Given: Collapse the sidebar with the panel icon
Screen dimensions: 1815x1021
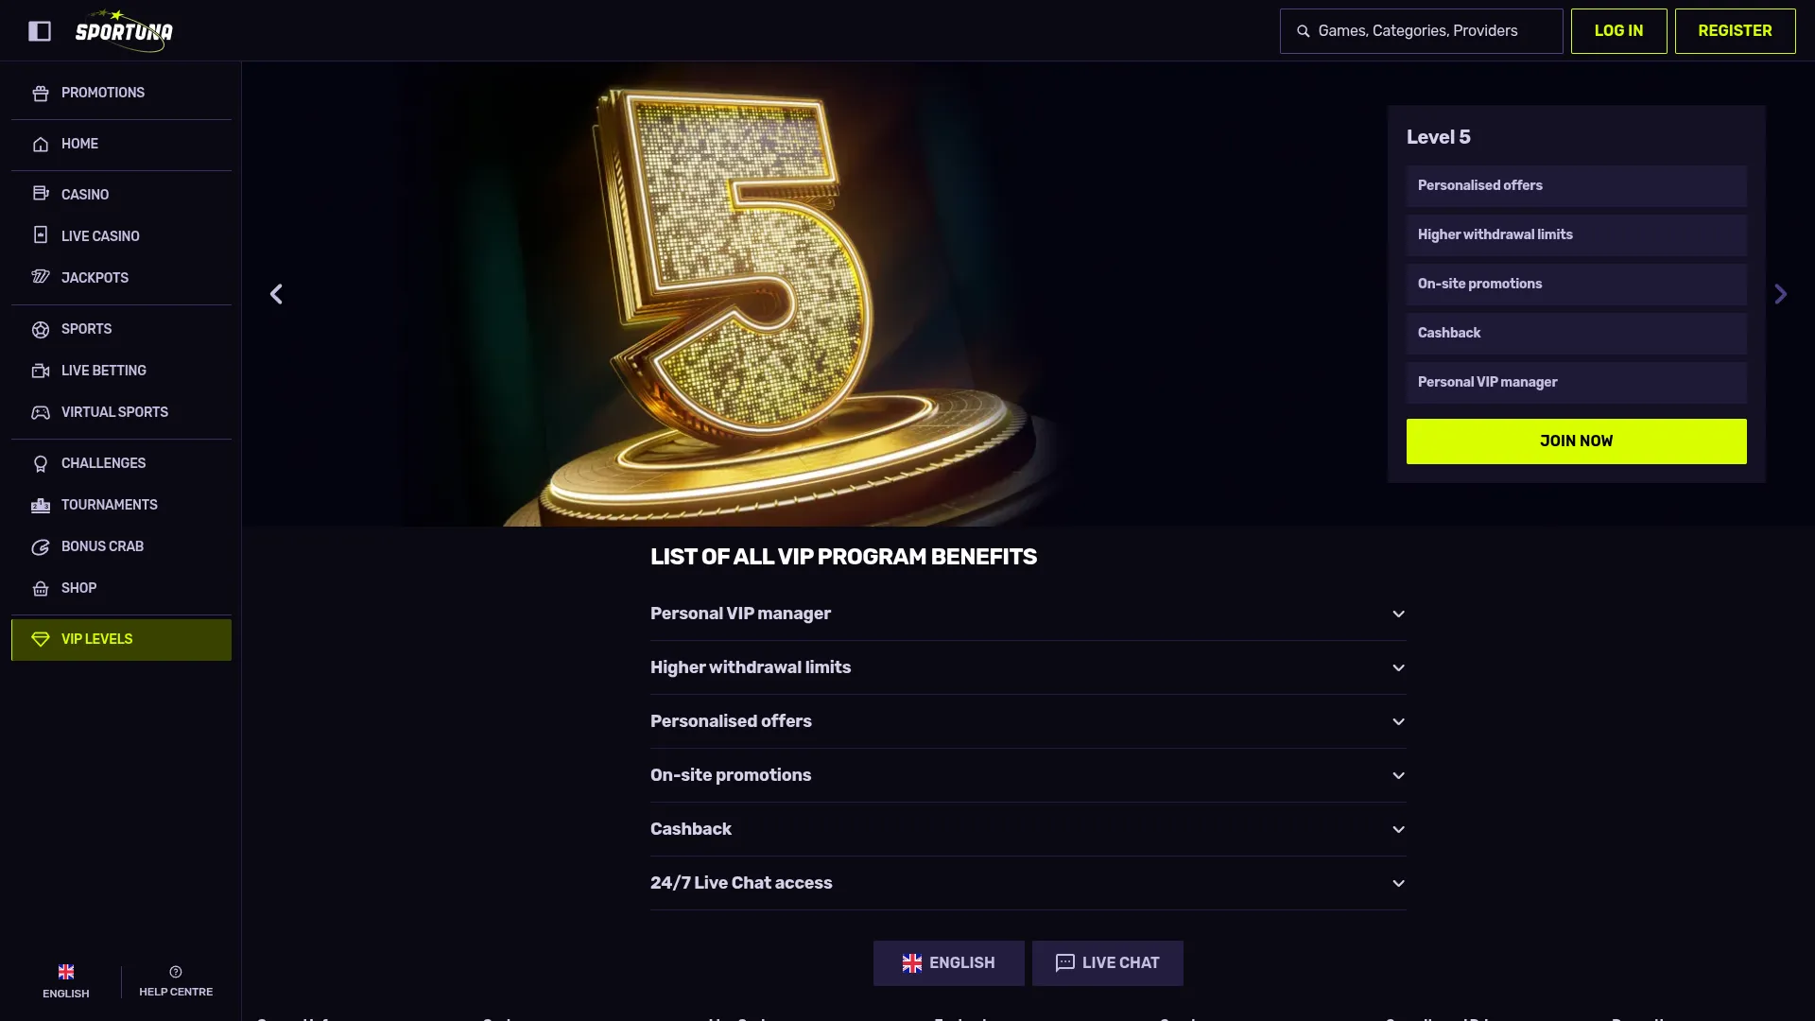Looking at the screenshot, I should pos(40,31).
